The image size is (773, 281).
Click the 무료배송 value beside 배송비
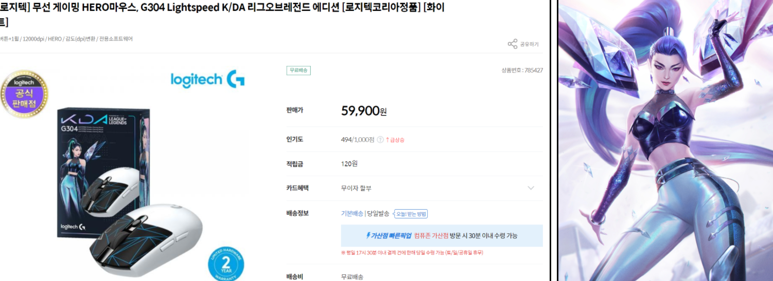tap(353, 277)
